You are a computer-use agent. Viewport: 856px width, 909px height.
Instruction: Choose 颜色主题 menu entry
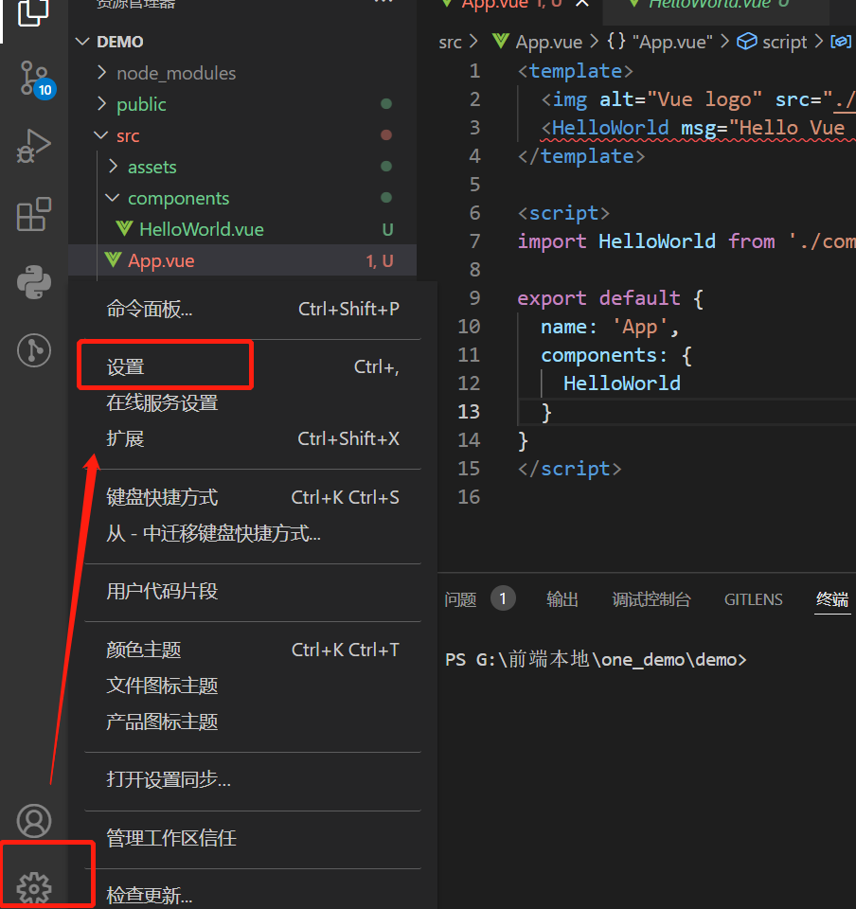click(x=253, y=650)
